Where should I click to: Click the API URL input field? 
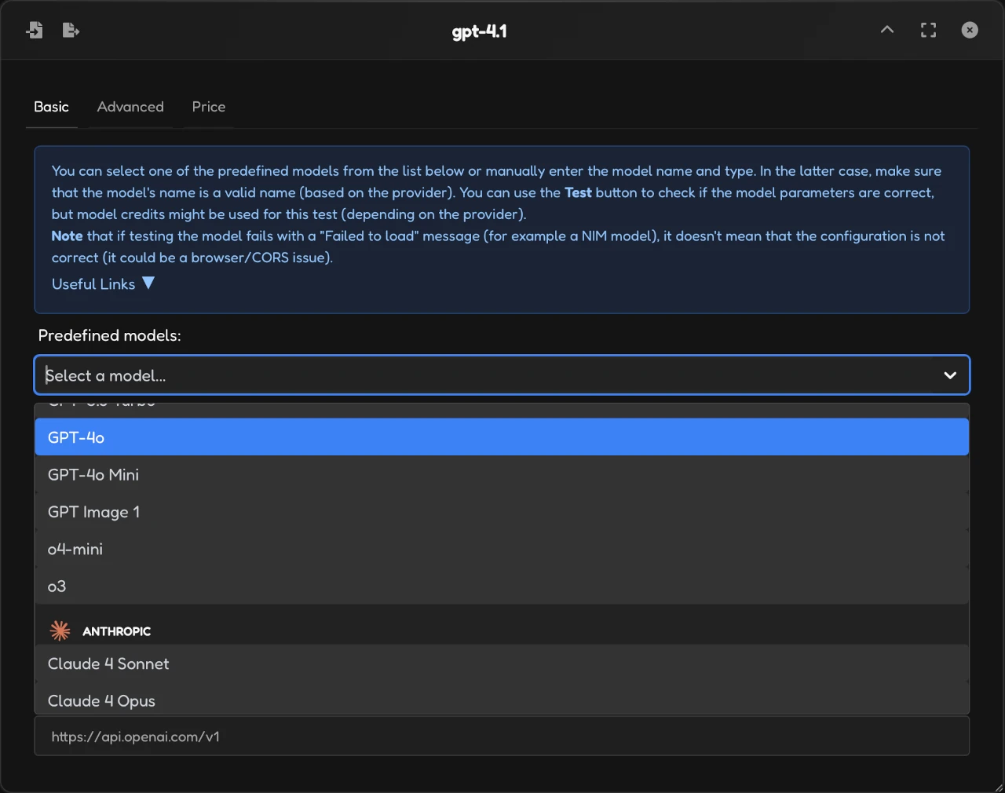pyautogui.click(x=502, y=736)
